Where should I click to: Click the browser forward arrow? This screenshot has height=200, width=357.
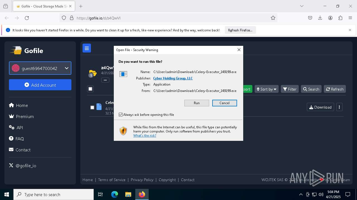[17, 18]
